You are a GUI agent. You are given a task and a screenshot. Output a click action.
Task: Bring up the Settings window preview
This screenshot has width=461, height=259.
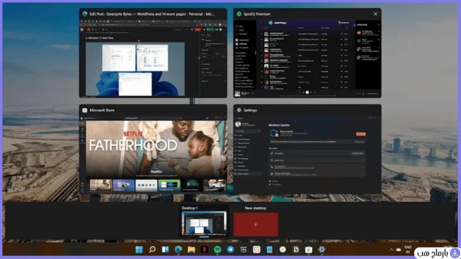click(x=307, y=149)
